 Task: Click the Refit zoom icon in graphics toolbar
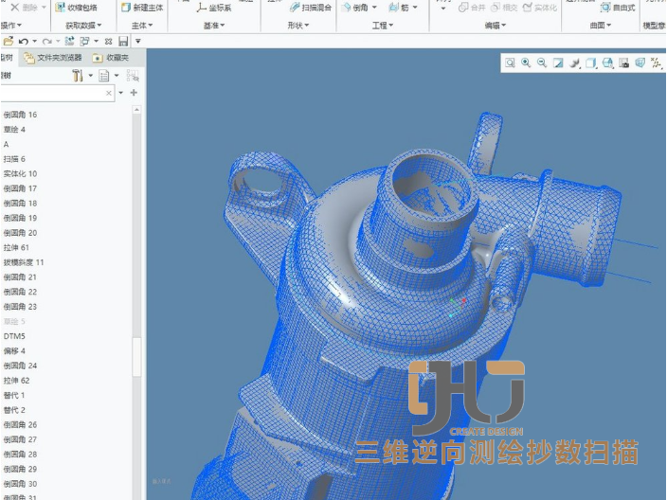510,62
